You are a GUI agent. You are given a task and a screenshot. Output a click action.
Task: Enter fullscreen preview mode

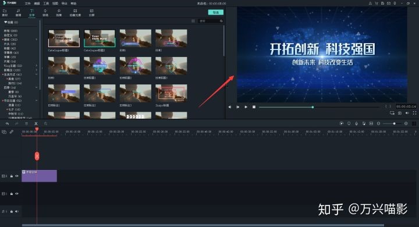414,113
